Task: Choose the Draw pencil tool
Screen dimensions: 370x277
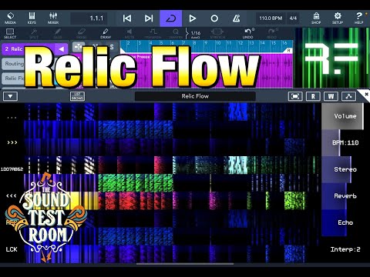Action: point(106,34)
